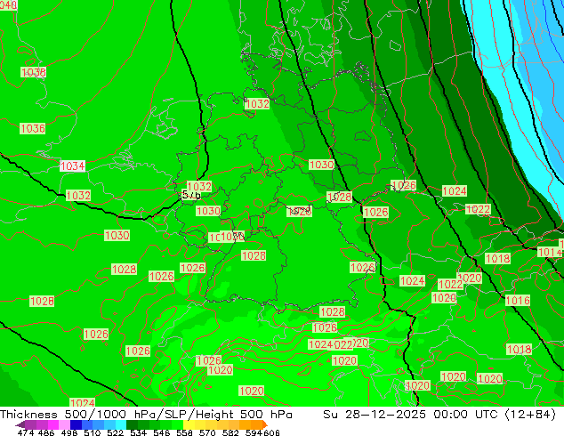Pick the cyan legend swatch

121,424
